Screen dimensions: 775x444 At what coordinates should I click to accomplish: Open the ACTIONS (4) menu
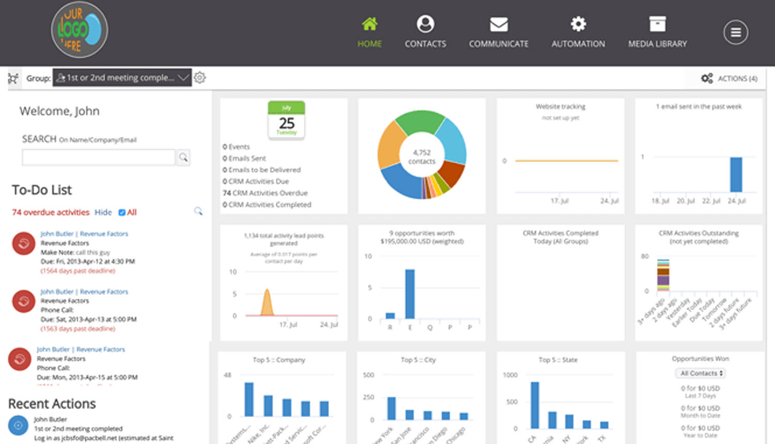point(729,78)
